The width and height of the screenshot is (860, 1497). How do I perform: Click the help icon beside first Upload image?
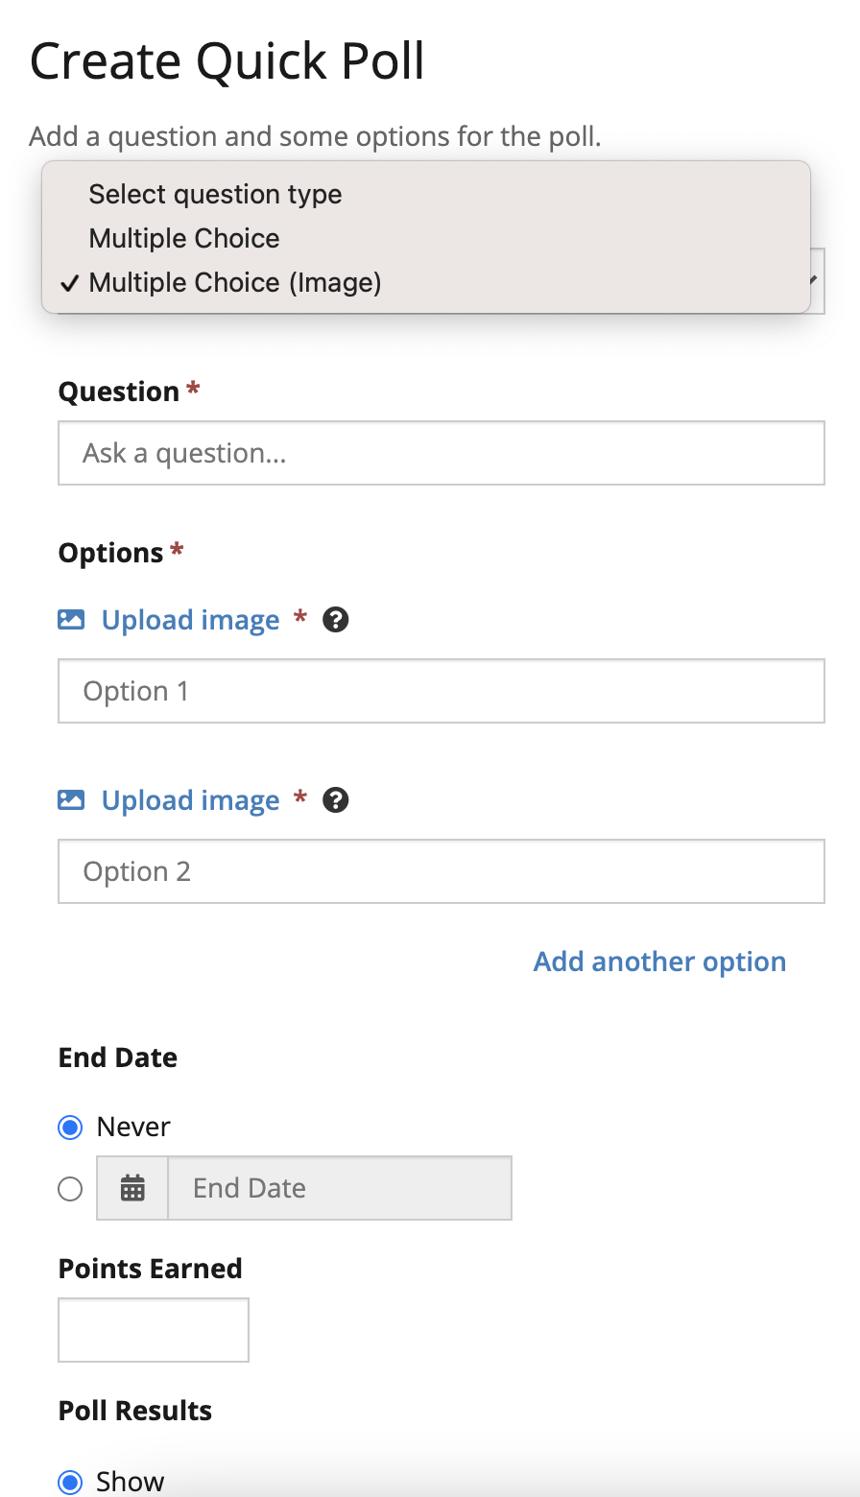[335, 620]
